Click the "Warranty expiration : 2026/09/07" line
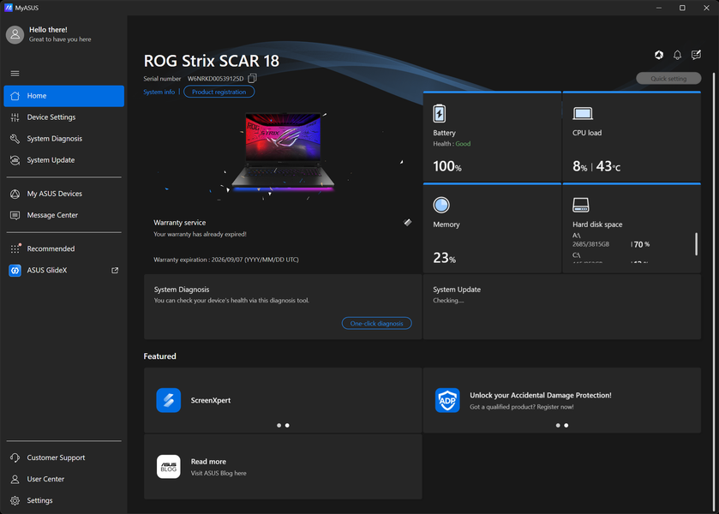719x514 pixels. point(226,260)
